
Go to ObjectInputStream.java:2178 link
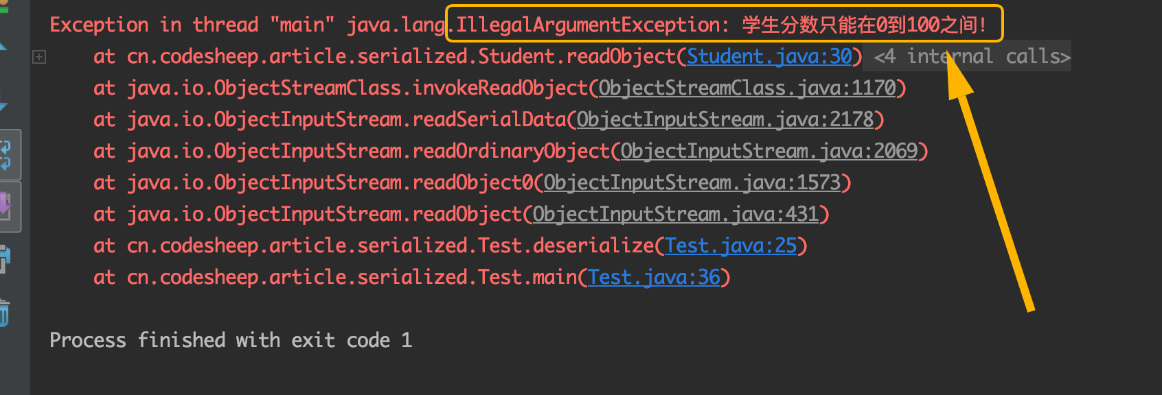725,119
